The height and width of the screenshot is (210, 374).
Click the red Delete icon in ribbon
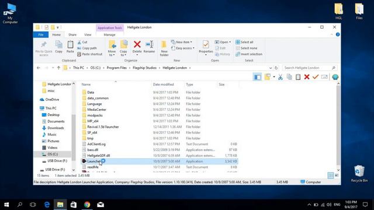[x=137, y=44]
